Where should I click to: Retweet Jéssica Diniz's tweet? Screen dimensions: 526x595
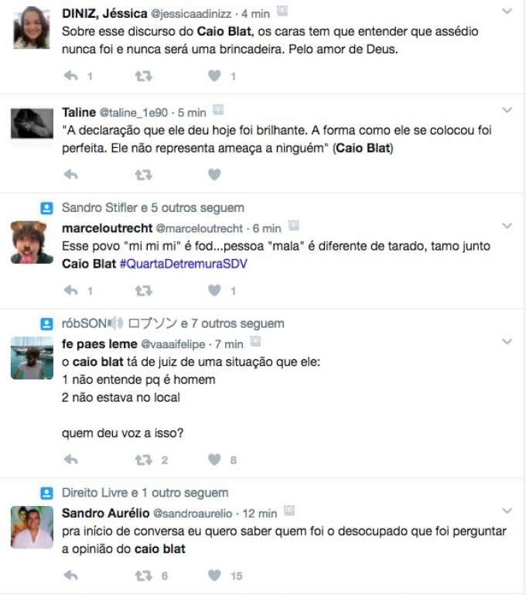click(143, 77)
